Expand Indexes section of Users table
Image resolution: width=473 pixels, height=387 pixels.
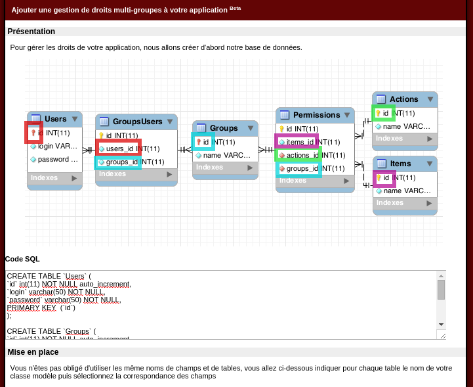(74, 178)
